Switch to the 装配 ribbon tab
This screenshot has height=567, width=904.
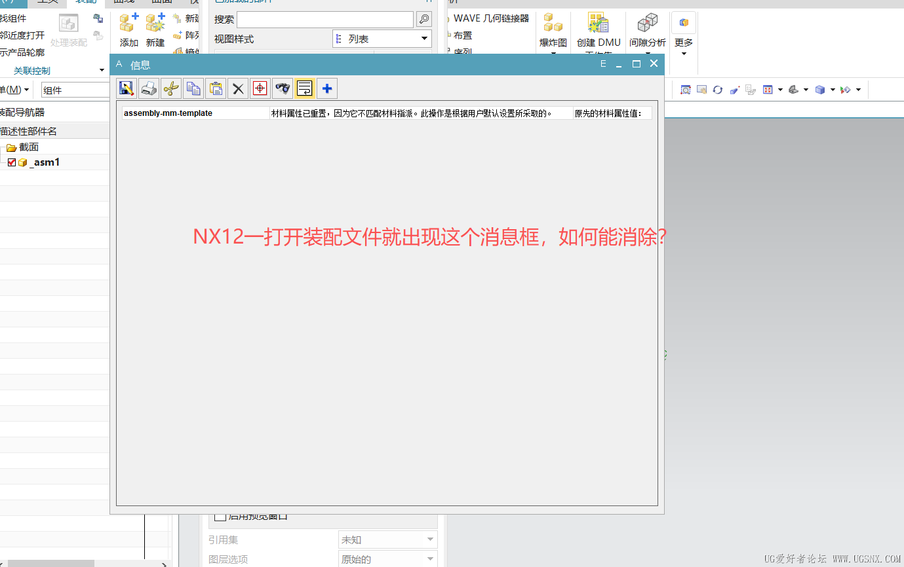pos(85,2)
